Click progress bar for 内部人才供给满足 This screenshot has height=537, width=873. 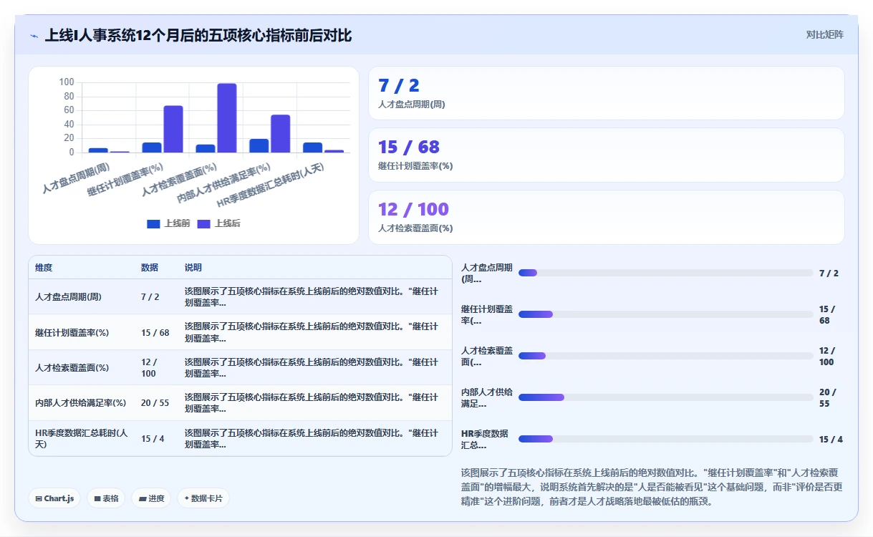click(665, 397)
